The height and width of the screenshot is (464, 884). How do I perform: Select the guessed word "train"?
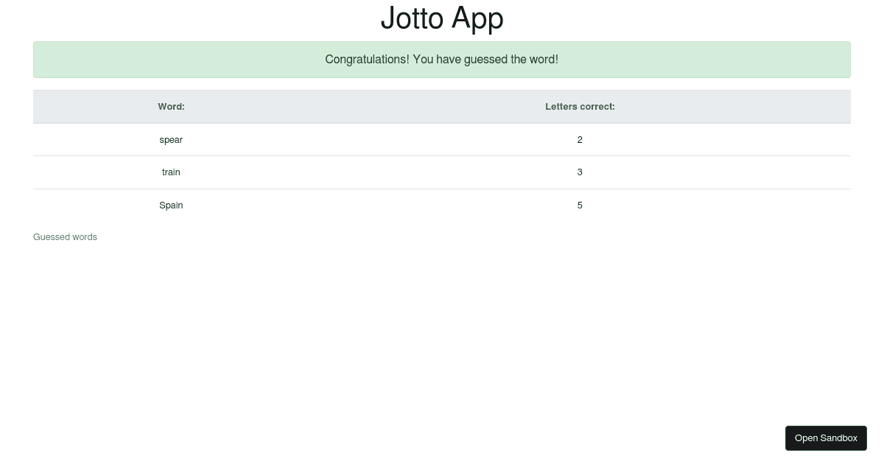[171, 172]
